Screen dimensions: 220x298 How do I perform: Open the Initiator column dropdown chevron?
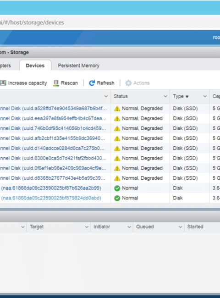(x=129, y=227)
